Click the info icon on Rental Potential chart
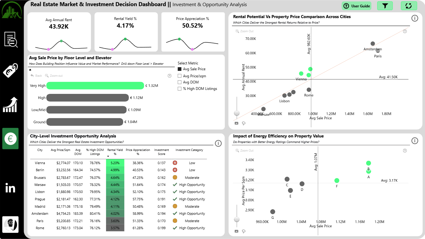This screenshot has height=239, width=425. pos(415,18)
